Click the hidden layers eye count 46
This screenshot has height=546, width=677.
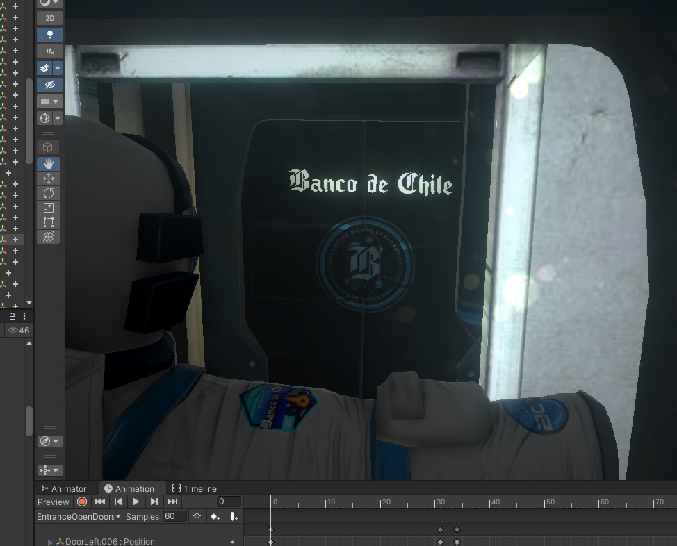[19, 331]
